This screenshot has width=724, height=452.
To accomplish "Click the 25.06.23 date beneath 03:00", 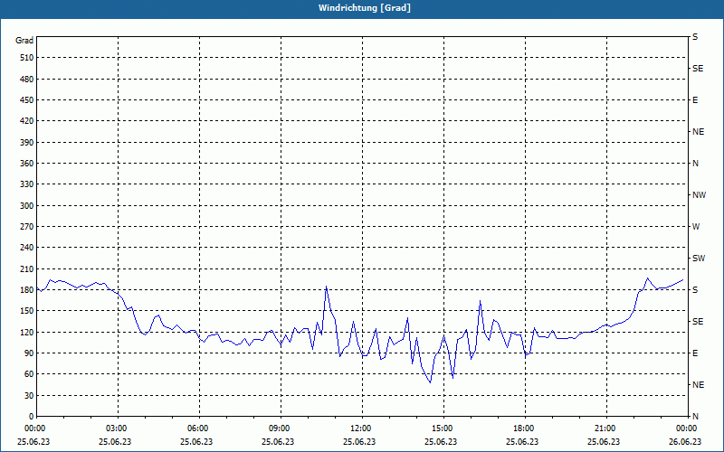I will tap(115, 442).
